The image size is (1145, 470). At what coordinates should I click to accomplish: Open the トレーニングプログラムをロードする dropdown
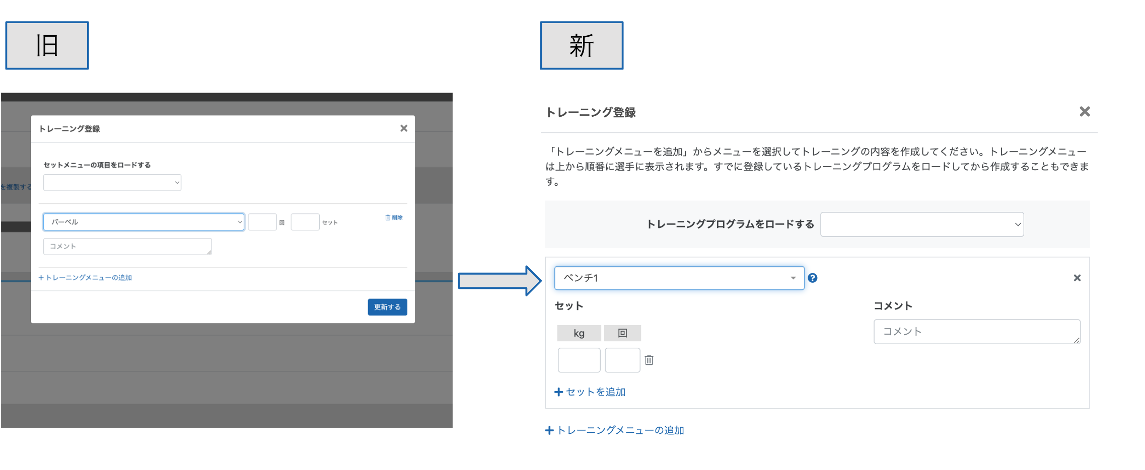(x=922, y=224)
